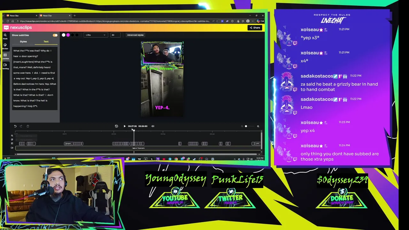Open the Hook panel in sidebar
This screenshot has height=230, width=409.
tap(5, 36)
